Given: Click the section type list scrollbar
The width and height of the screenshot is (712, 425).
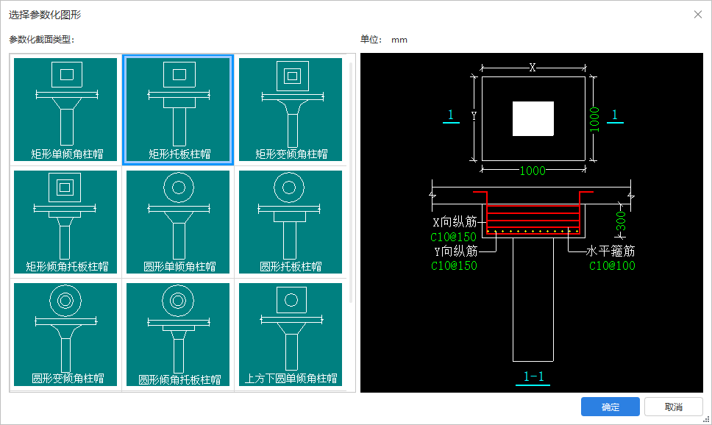Looking at the screenshot, I should [351, 182].
